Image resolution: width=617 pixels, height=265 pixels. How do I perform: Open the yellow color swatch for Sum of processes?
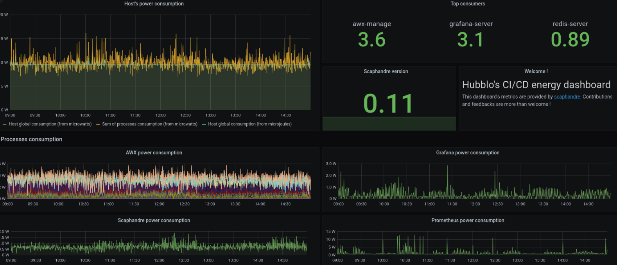tap(98, 124)
